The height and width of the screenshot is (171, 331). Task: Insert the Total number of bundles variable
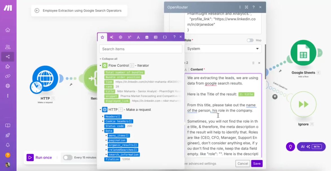click(124, 72)
